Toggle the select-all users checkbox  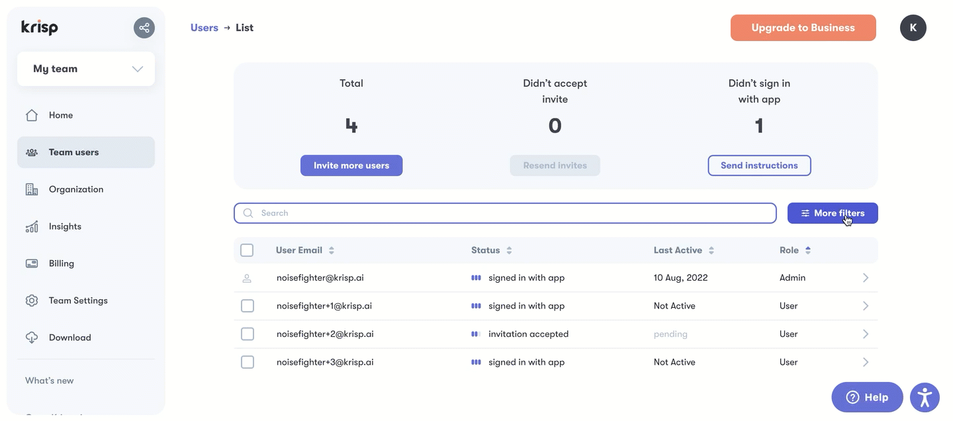pyautogui.click(x=247, y=250)
